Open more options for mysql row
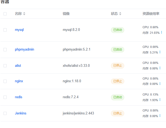The width and height of the screenshot is (166, 128). tap(161, 32)
